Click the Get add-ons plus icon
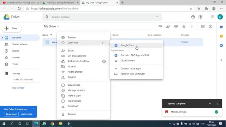The width and height of the screenshot is (226, 127). coord(221,60)
